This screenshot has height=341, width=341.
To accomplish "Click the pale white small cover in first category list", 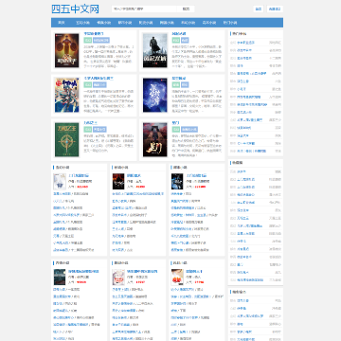I will point(60,182).
